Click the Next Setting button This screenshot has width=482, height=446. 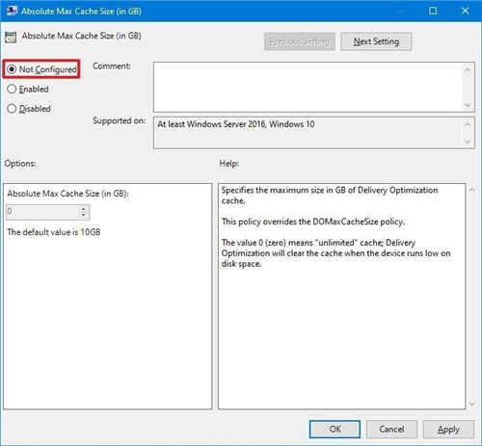376,41
